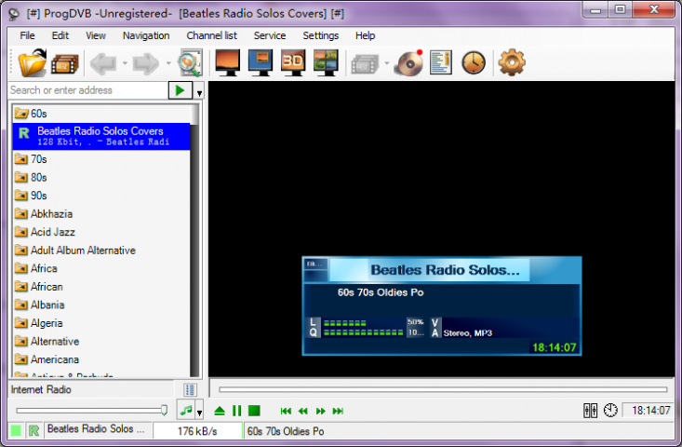Screen dimensions: 682x447
Task: Click the small timer clock icon
Action: point(610,411)
